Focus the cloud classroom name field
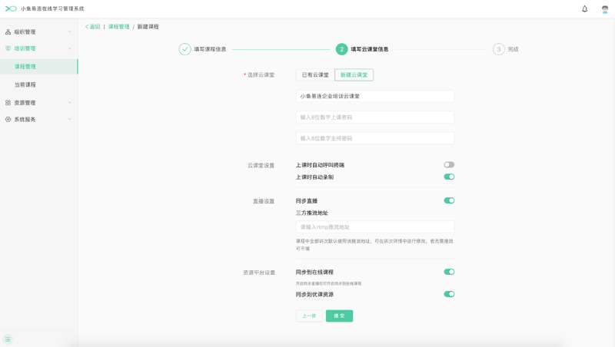The width and height of the screenshot is (615, 347). click(375, 96)
